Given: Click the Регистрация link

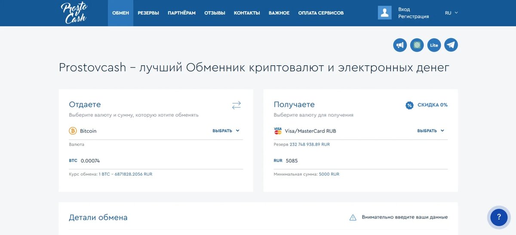Looking at the screenshot, I should pyautogui.click(x=414, y=16).
